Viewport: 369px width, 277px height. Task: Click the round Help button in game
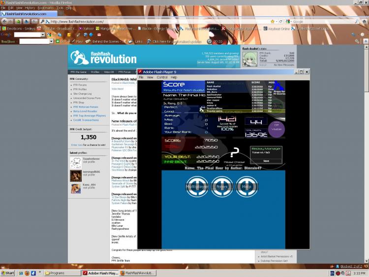(x=246, y=186)
